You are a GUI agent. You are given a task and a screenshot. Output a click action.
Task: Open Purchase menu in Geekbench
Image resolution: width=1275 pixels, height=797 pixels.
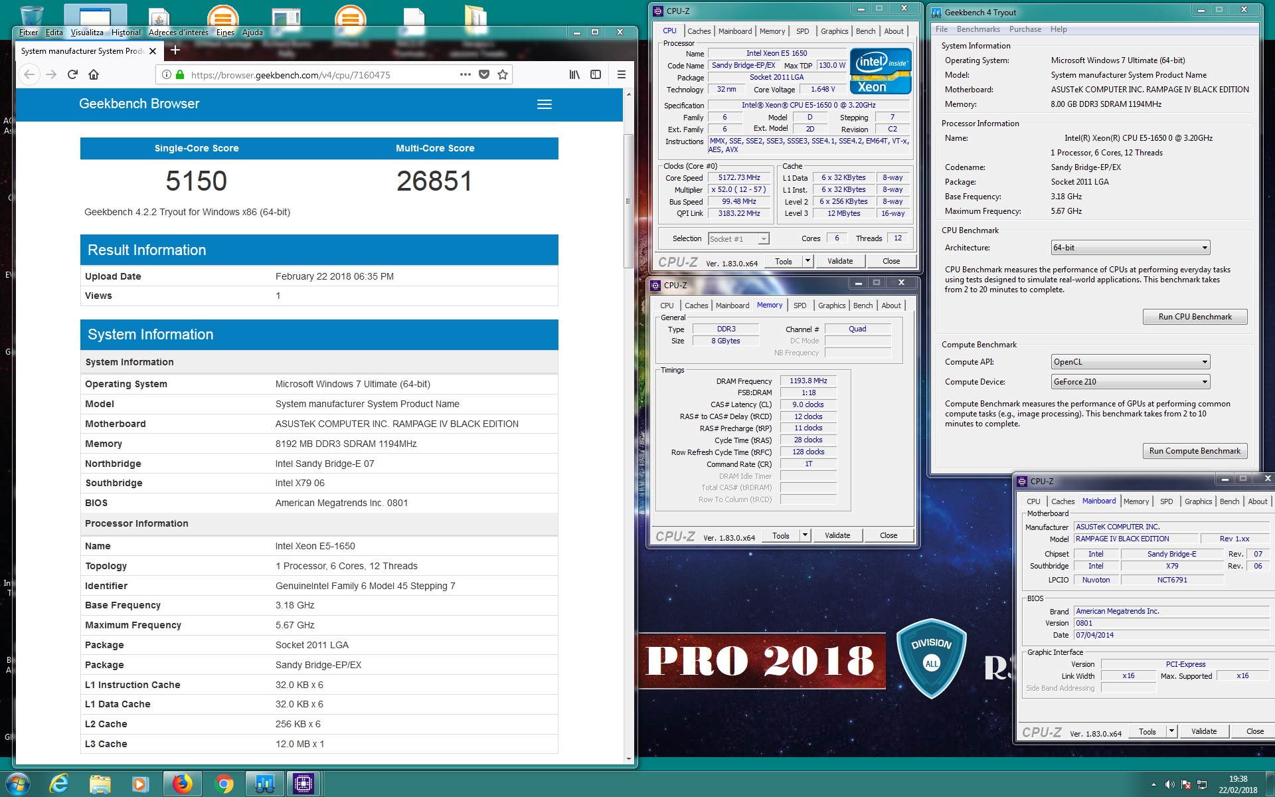tap(1025, 29)
